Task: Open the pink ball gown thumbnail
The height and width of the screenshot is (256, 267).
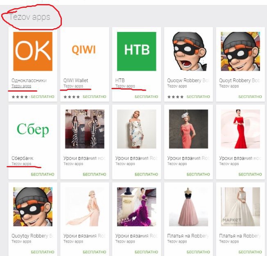Action: [188, 207]
